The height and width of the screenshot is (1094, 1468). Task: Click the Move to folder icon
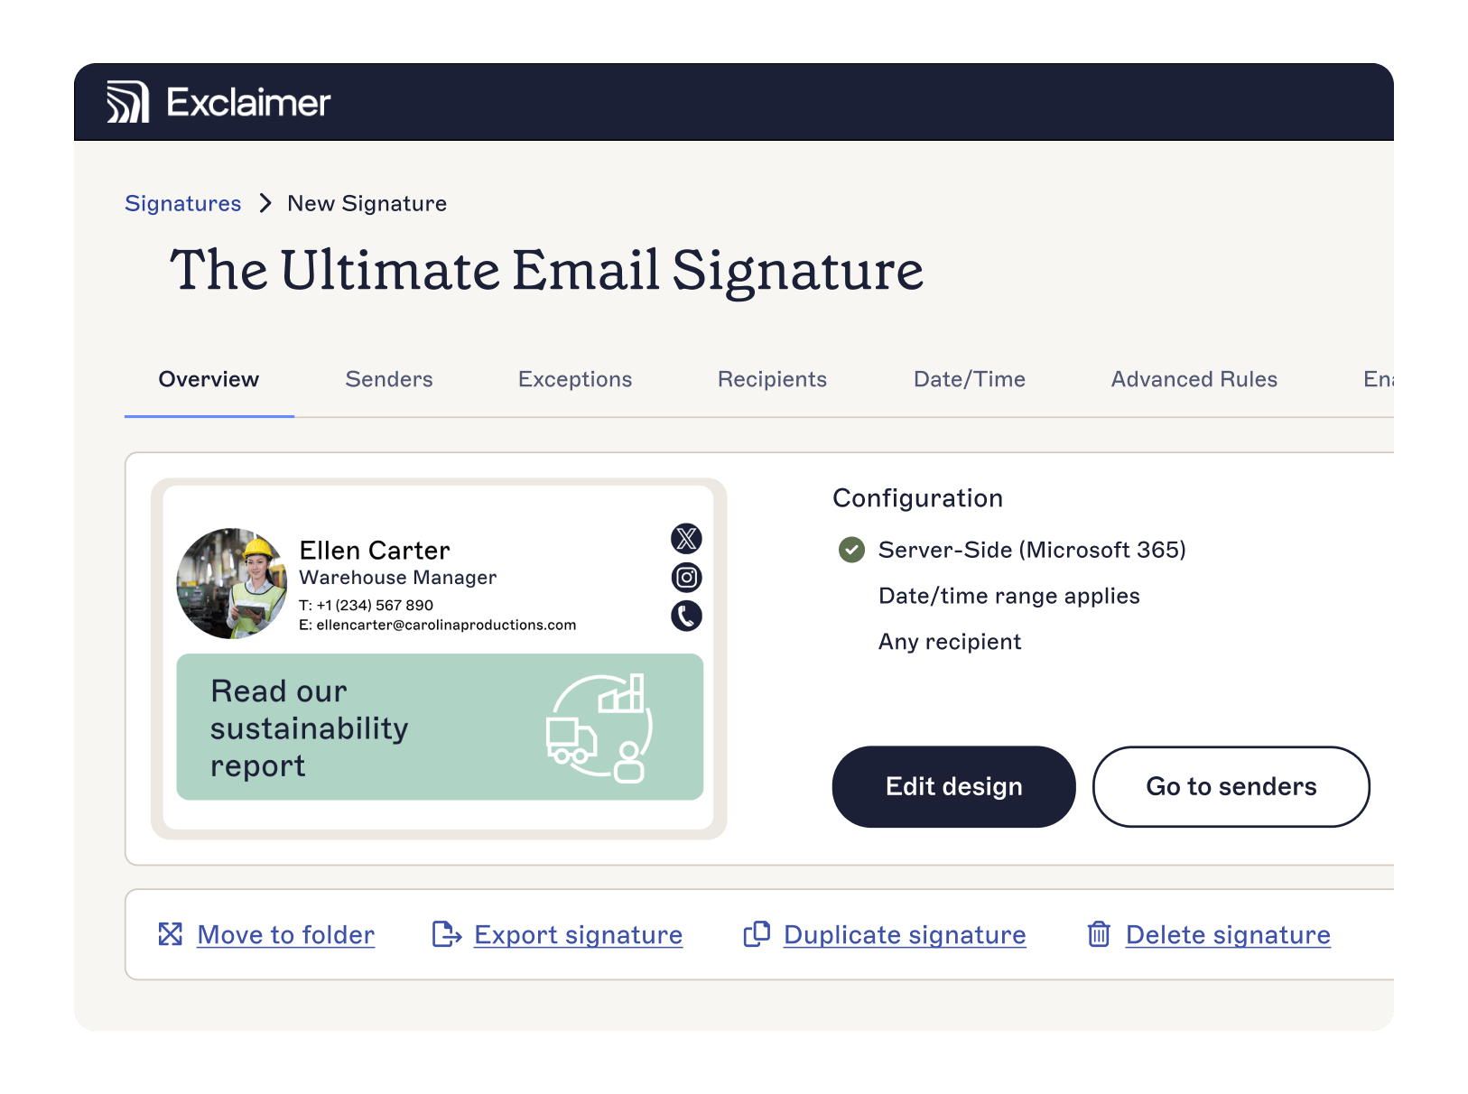point(171,935)
